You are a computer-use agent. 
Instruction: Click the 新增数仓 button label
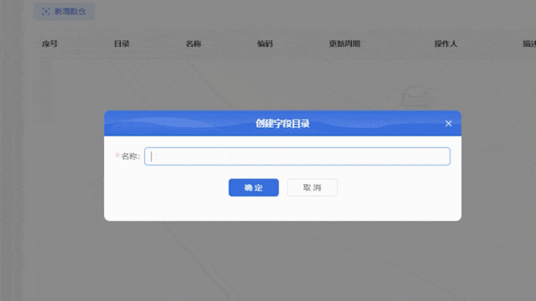[x=70, y=12]
